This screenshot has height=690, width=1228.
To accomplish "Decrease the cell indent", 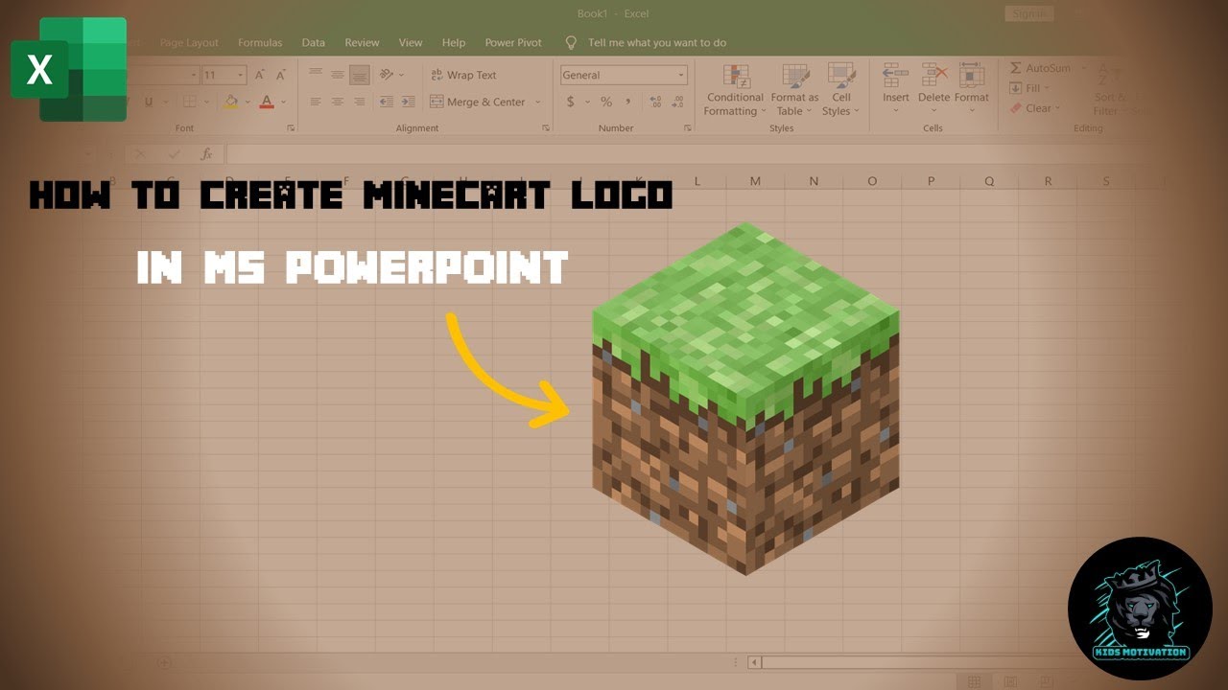I will tap(386, 102).
